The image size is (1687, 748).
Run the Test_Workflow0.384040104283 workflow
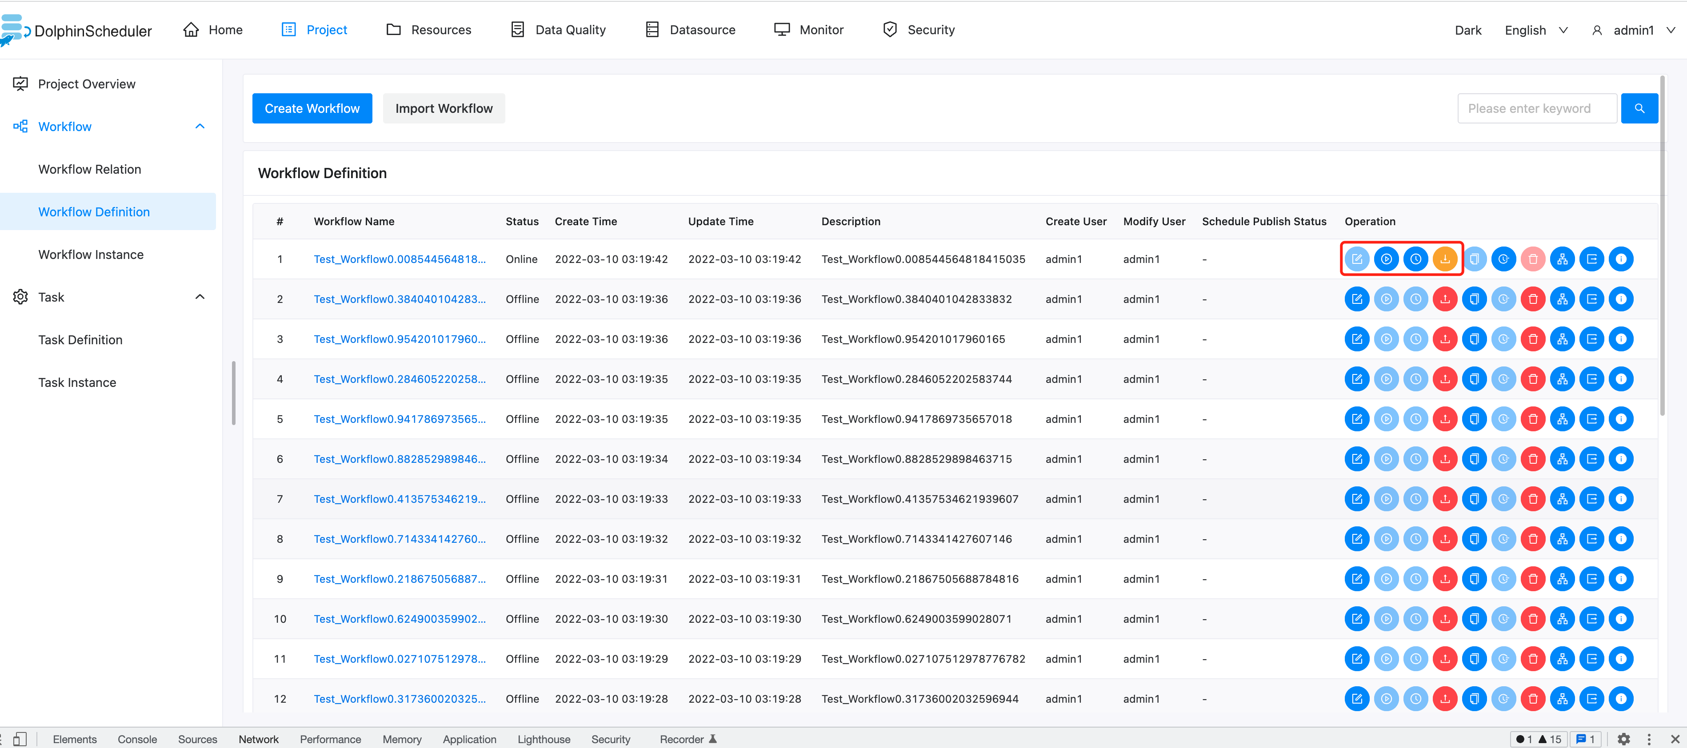coord(1387,298)
